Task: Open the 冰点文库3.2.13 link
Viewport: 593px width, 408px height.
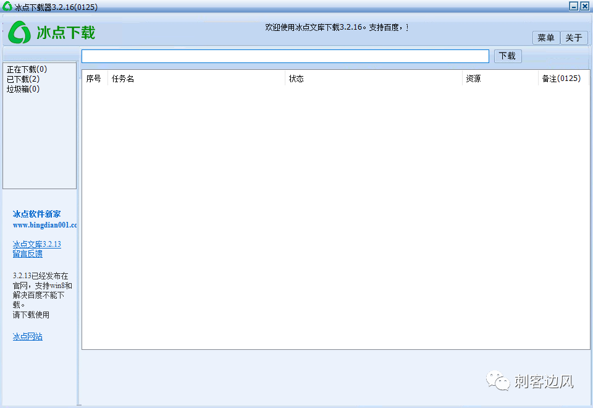Action: pyautogui.click(x=36, y=244)
